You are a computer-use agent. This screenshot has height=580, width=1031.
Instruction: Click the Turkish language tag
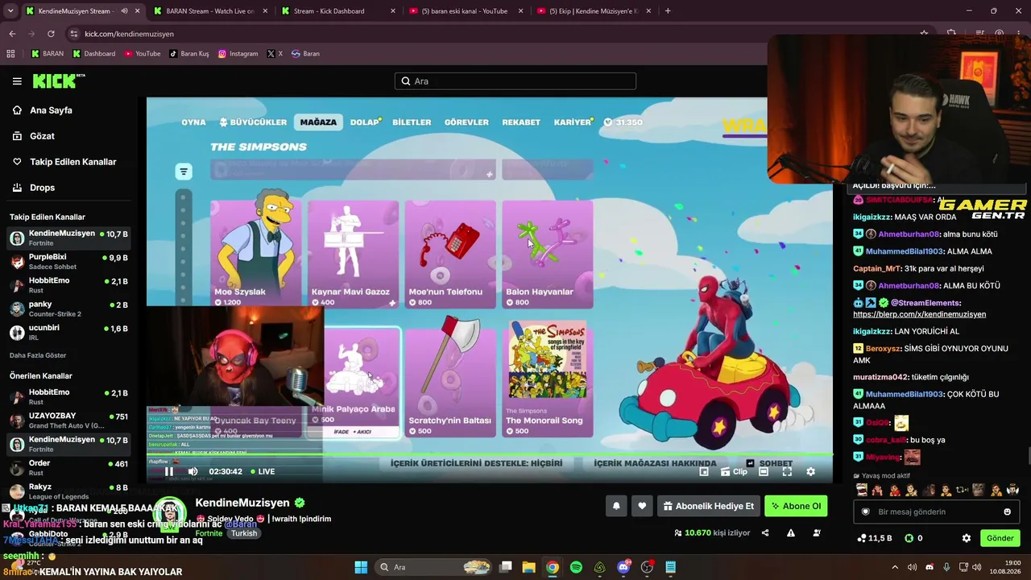point(244,533)
